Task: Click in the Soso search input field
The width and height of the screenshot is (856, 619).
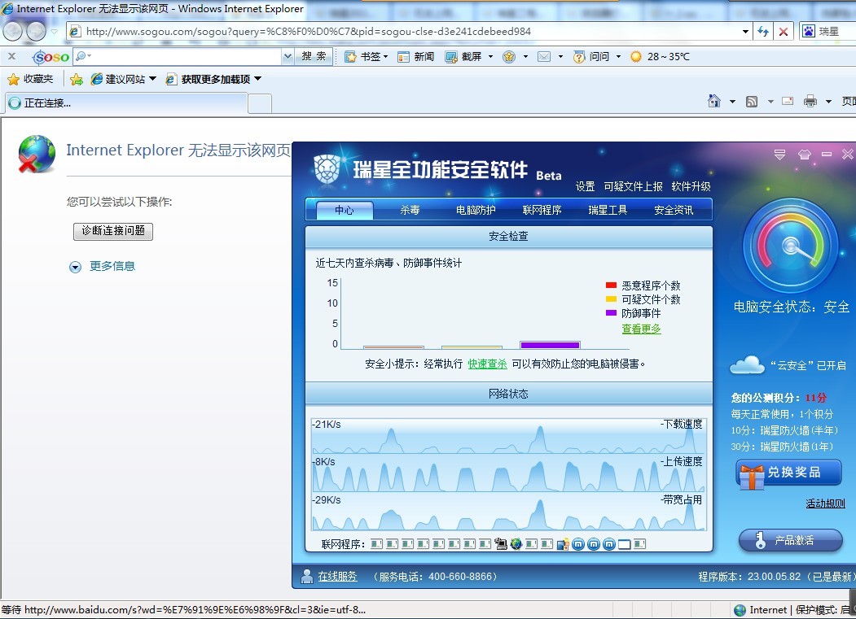Action: coord(186,56)
